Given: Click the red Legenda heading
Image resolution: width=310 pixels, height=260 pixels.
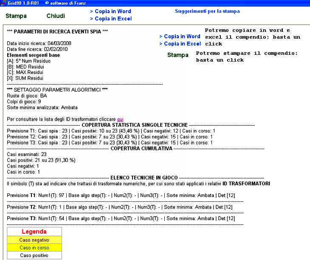Looking at the screenshot, I should click(x=34, y=232).
